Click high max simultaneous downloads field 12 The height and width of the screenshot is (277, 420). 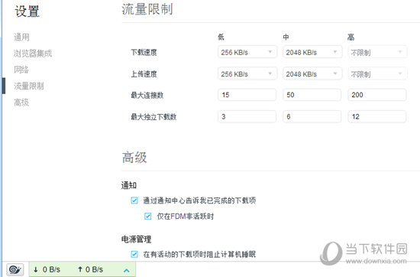coord(377,116)
